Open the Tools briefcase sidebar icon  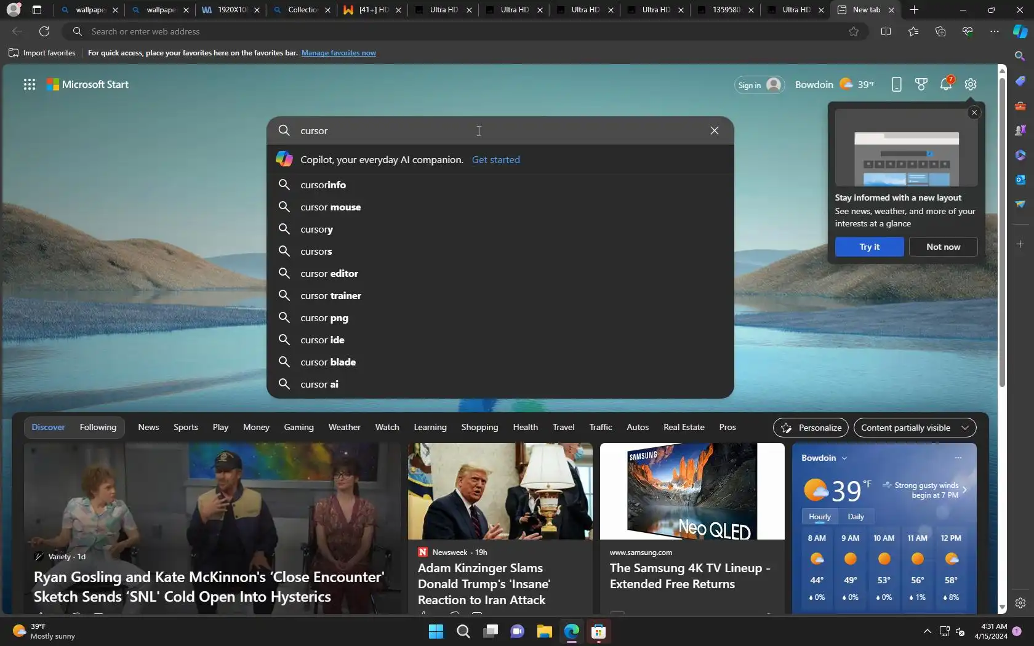pos(1020,106)
